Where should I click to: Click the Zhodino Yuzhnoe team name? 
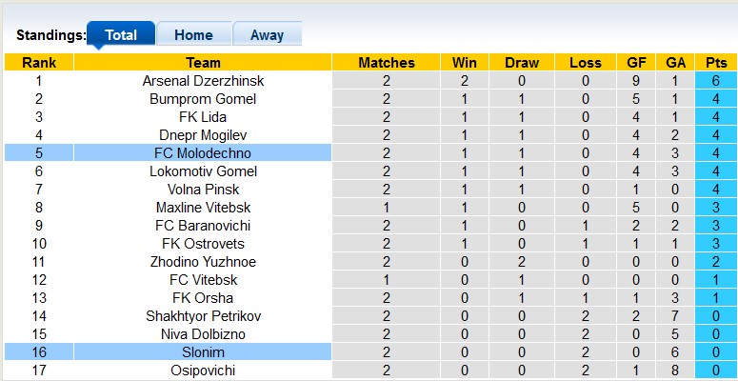203,262
